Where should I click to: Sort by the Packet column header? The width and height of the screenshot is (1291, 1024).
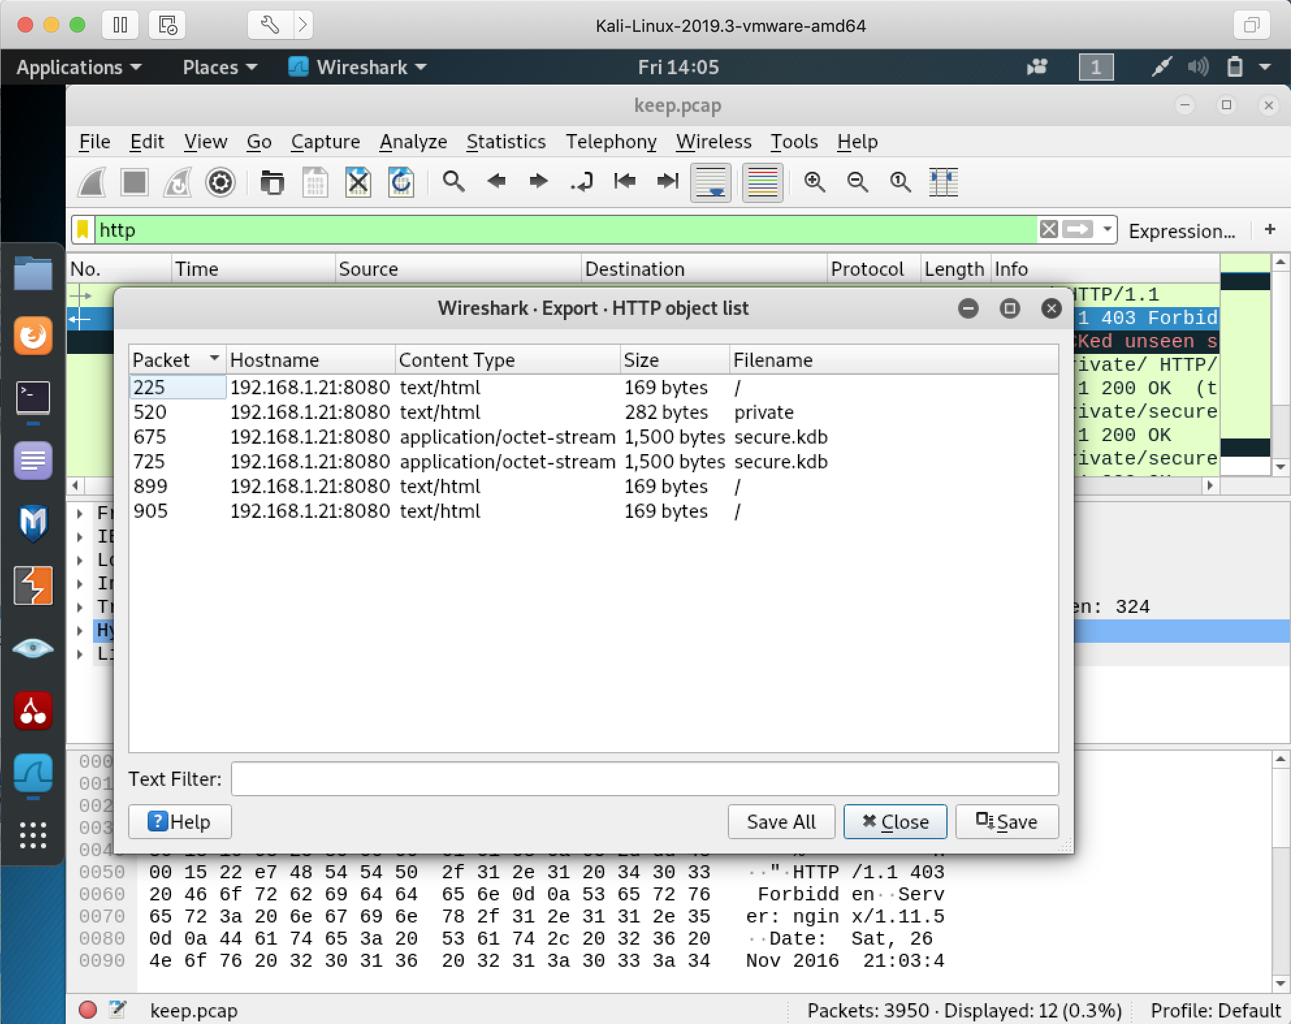pos(177,360)
